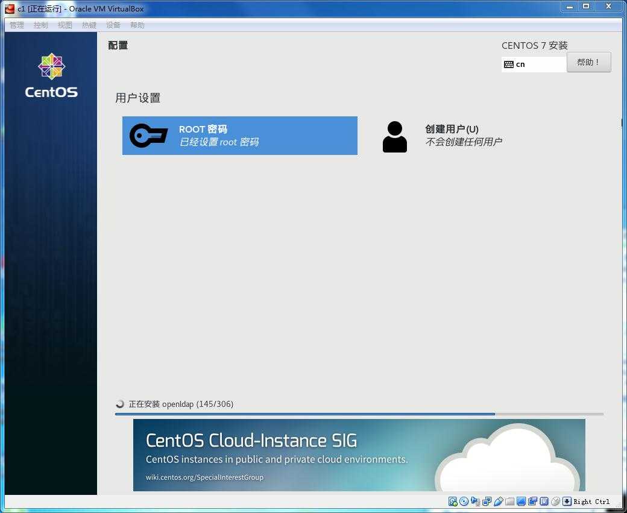Image resolution: width=627 pixels, height=513 pixels.
Task: Click the hard disk activity status icon
Action: point(453,502)
